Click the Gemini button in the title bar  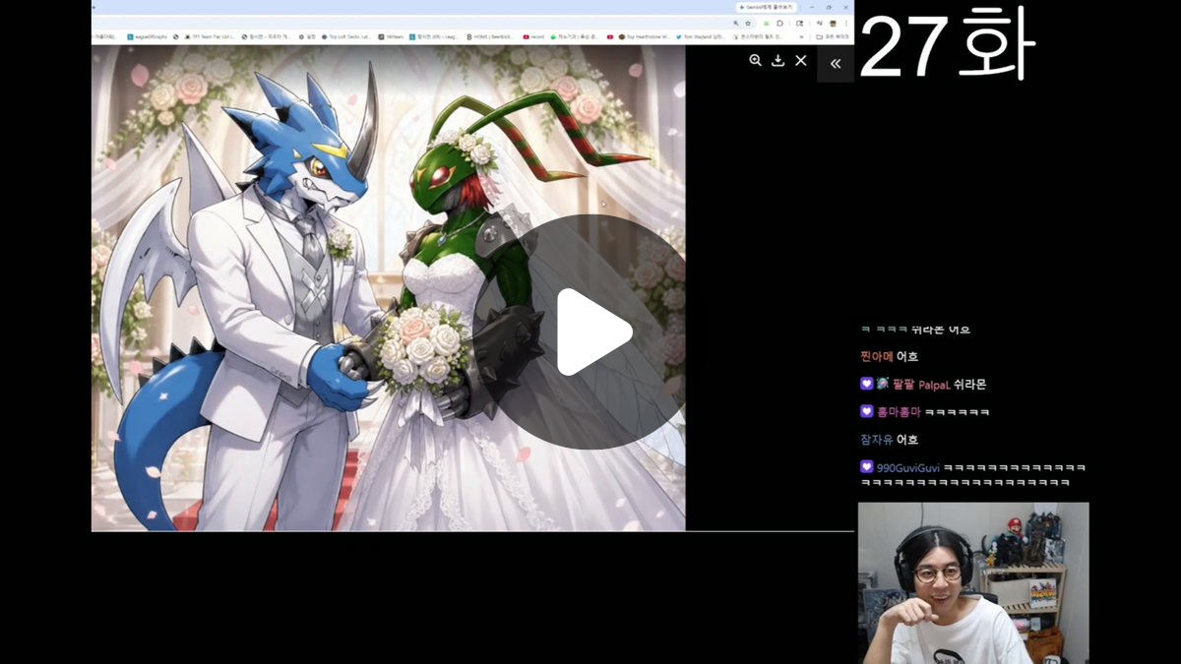[x=766, y=7]
